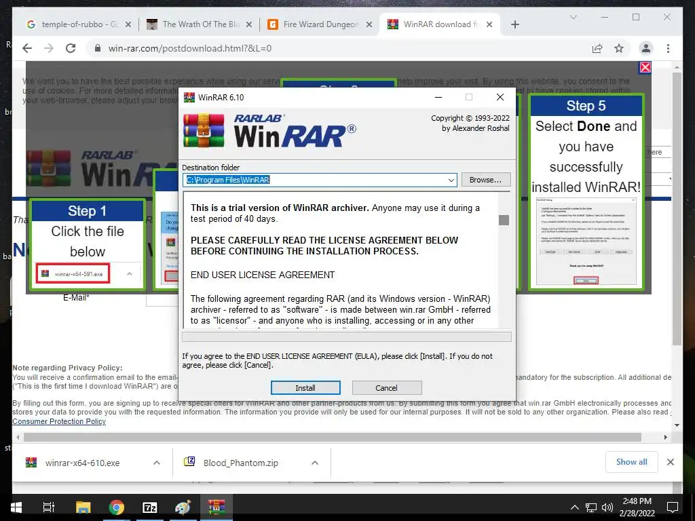
Task: Click the share page icon in Chrome
Action: 597,48
